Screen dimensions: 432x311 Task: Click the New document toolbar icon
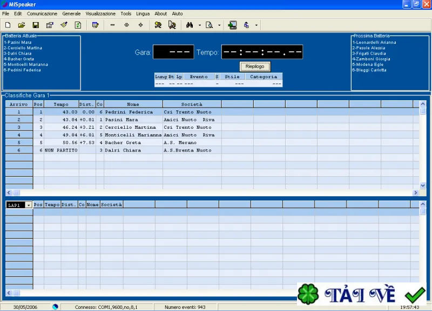tap(8, 25)
